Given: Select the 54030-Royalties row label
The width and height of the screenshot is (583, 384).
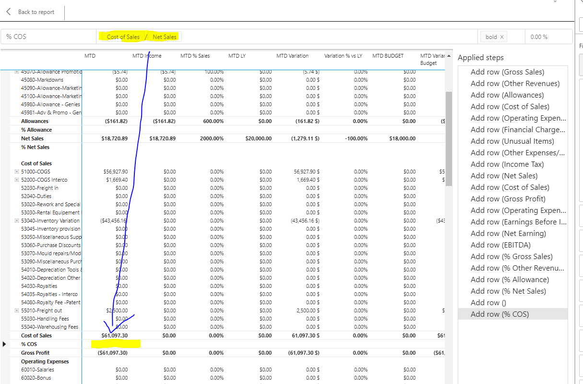Looking at the screenshot, I should [x=39, y=286].
